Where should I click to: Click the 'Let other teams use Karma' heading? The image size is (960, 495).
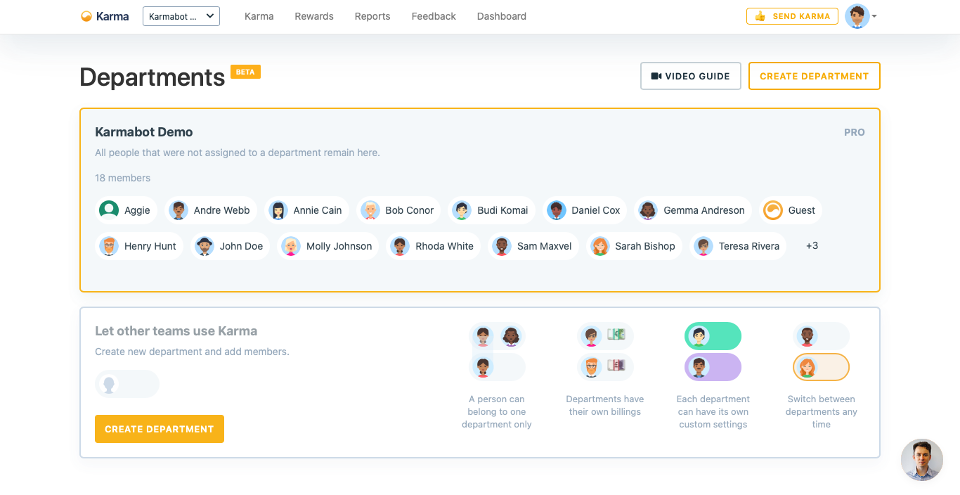[176, 331]
